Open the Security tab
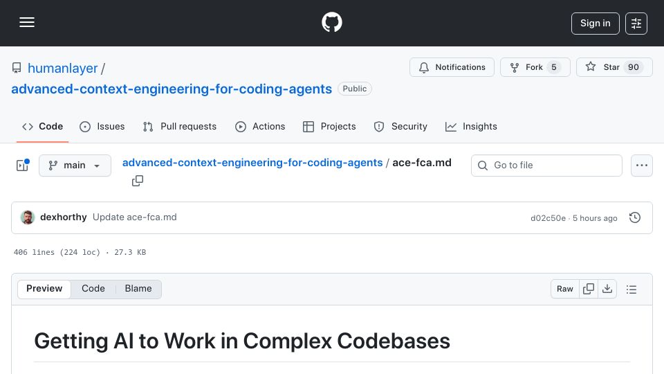The image size is (664, 374). [x=400, y=126]
